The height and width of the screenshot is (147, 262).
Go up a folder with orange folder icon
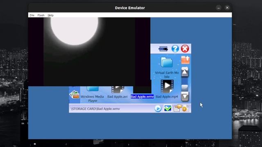185,60
